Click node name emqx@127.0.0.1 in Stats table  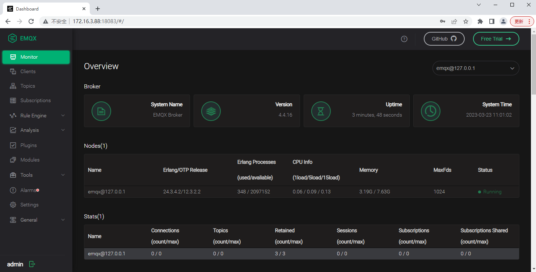(x=106, y=254)
